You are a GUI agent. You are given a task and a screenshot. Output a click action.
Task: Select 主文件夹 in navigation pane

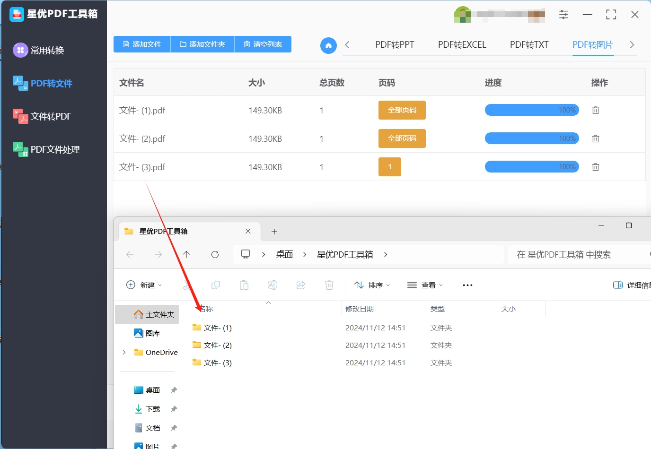click(x=147, y=314)
